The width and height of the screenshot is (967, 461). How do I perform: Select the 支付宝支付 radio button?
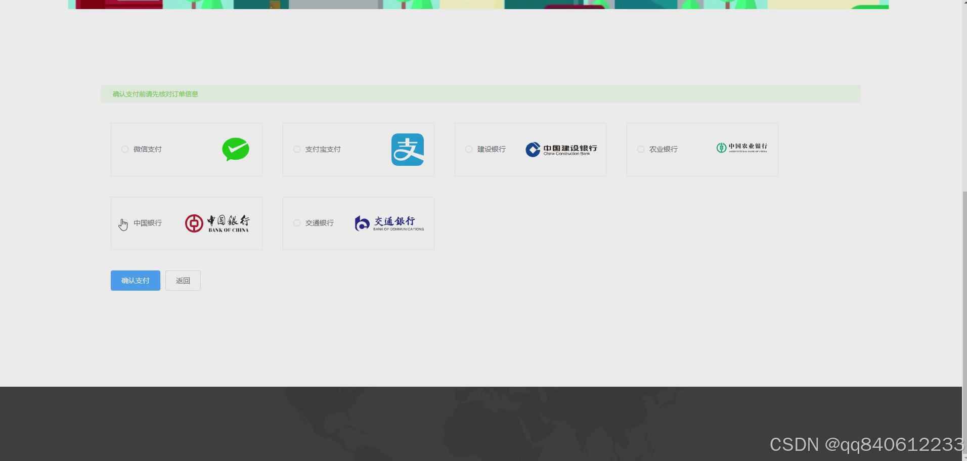[296, 149]
